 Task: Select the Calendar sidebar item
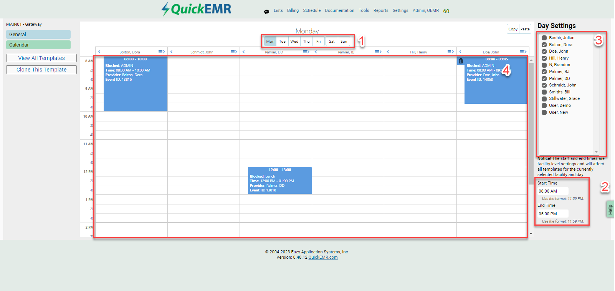click(x=38, y=45)
